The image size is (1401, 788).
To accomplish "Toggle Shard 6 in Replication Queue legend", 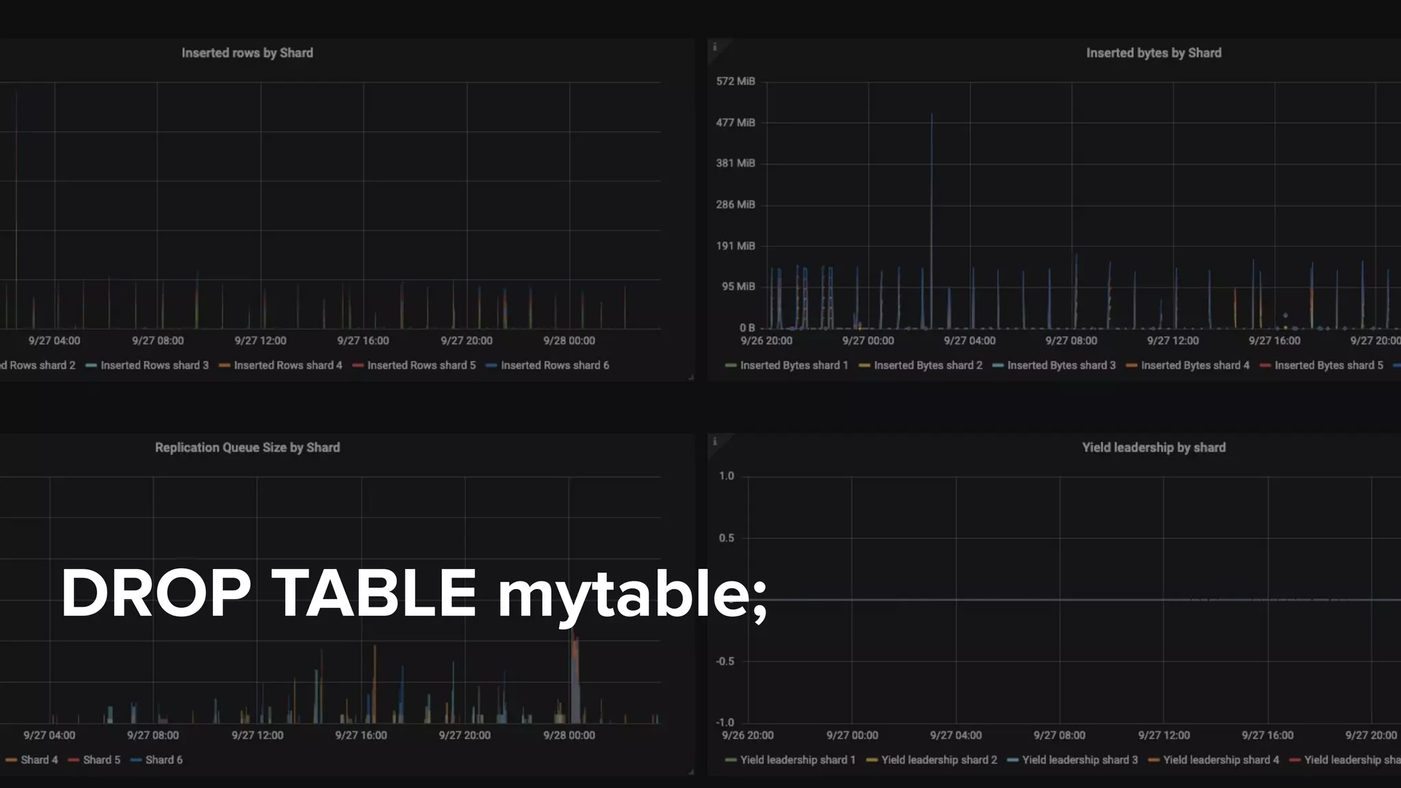I will click(x=164, y=760).
